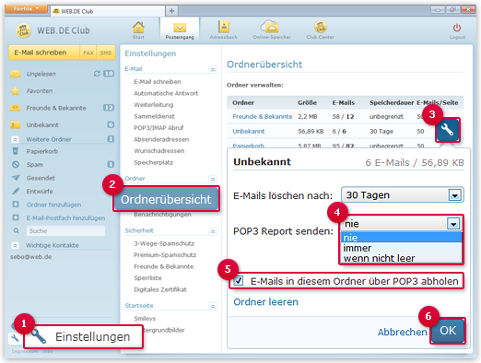481x363 pixels.
Task: Select 'wenn nicht leer' option
Action: [402, 258]
